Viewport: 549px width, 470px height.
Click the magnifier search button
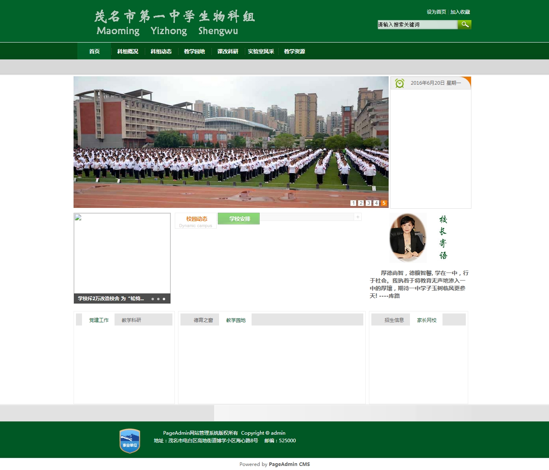(x=465, y=24)
